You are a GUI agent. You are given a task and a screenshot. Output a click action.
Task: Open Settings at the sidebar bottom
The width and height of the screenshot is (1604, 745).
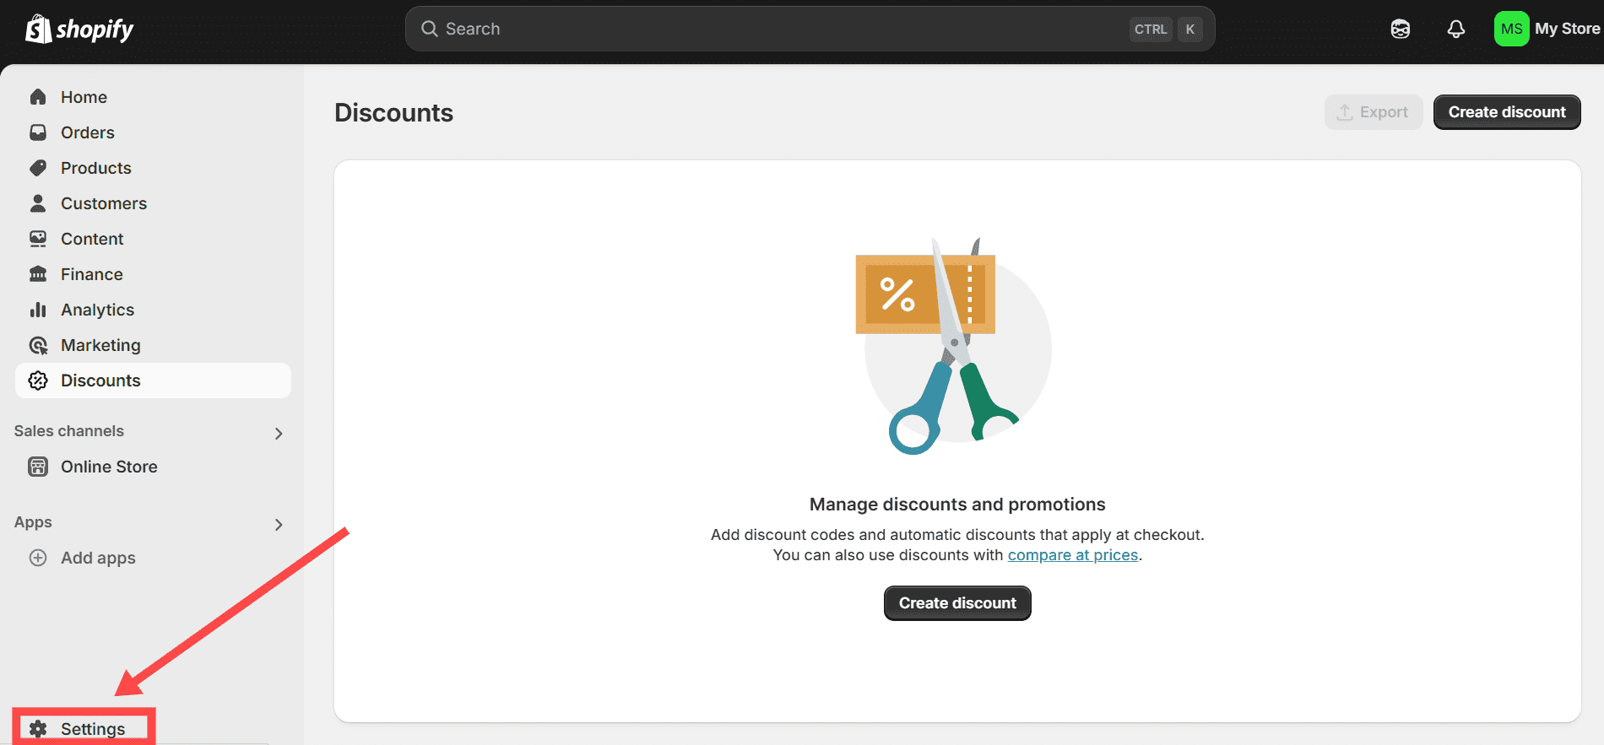pyautogui.click(x=92, y=728)
